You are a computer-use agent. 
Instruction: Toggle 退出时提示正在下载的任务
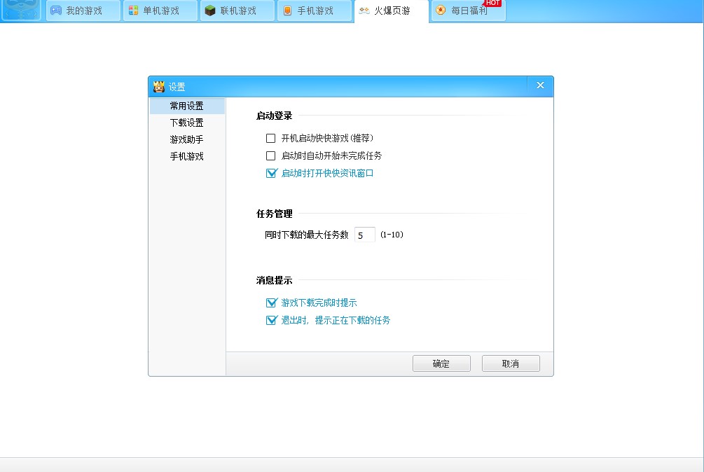pyautogui.click(x=271, y=320)
